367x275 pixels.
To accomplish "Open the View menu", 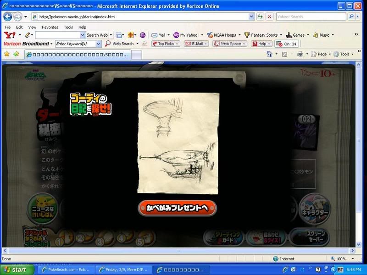I will click(32, 27).
